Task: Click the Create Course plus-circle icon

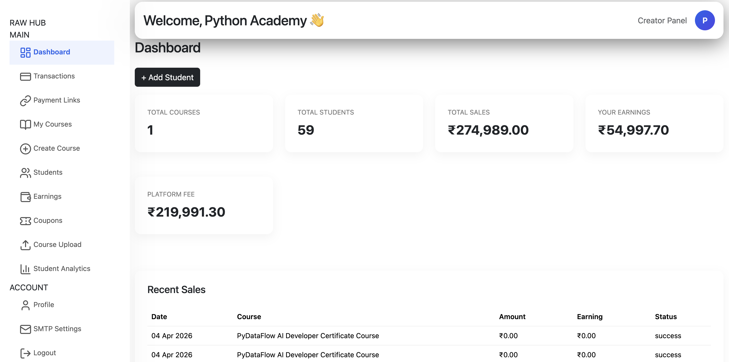Action: (25, 149)
